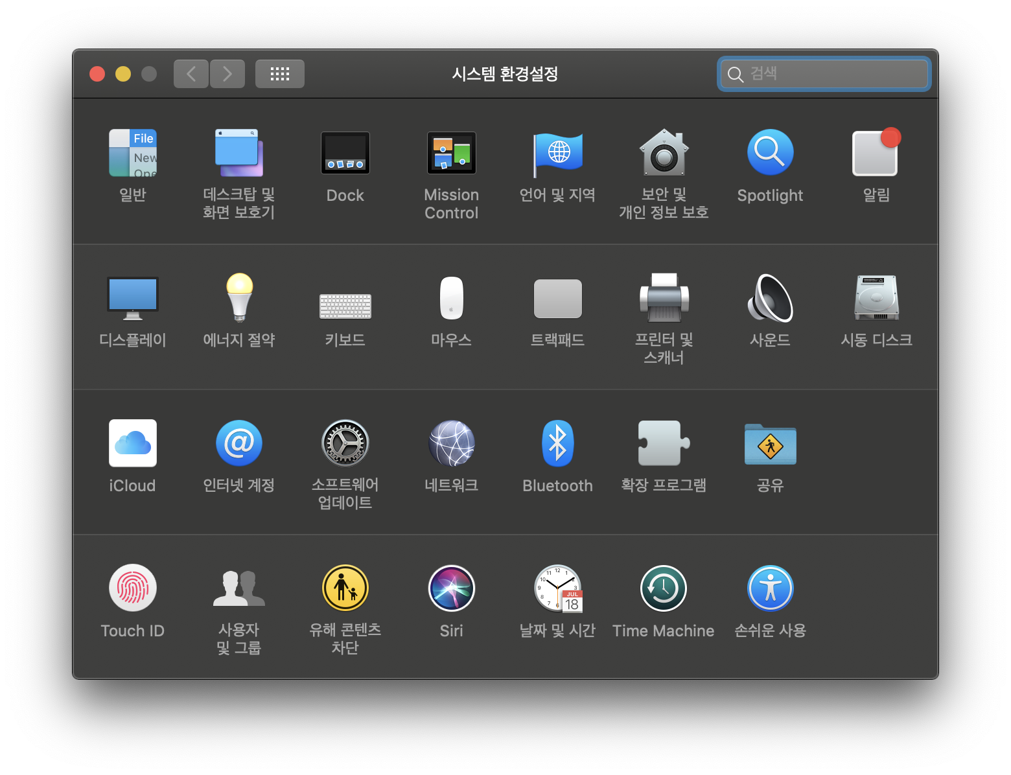
Task: Minimize the window with yellow button
Action: (x=123, y=74)
